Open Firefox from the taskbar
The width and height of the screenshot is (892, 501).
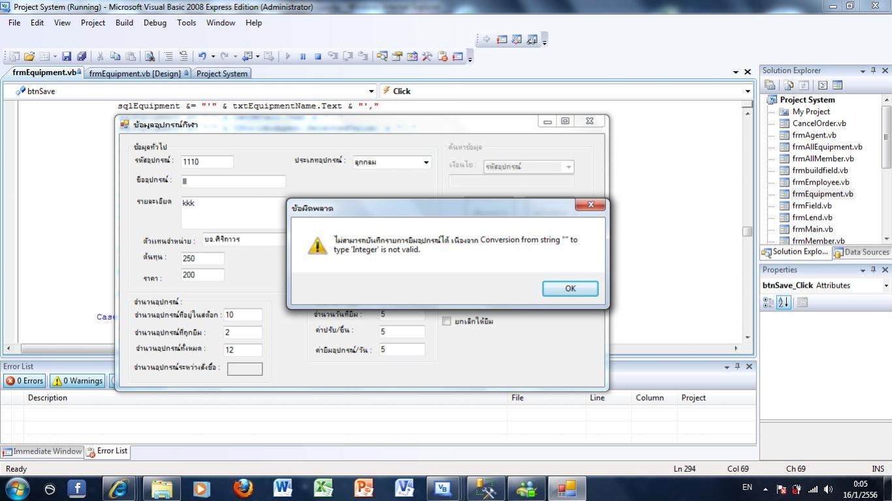coord(243,488)
